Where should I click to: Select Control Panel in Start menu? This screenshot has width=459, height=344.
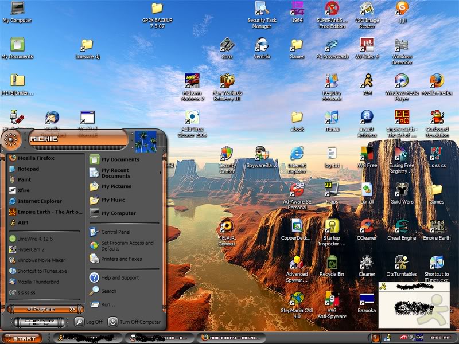(115, 232)
